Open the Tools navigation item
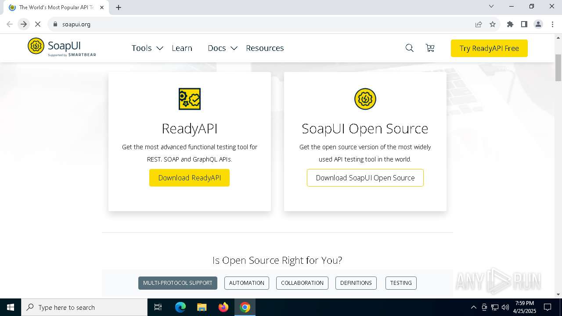Image resolution: width=562 pixels, height=316 pixels. click(x=141, y=48)
